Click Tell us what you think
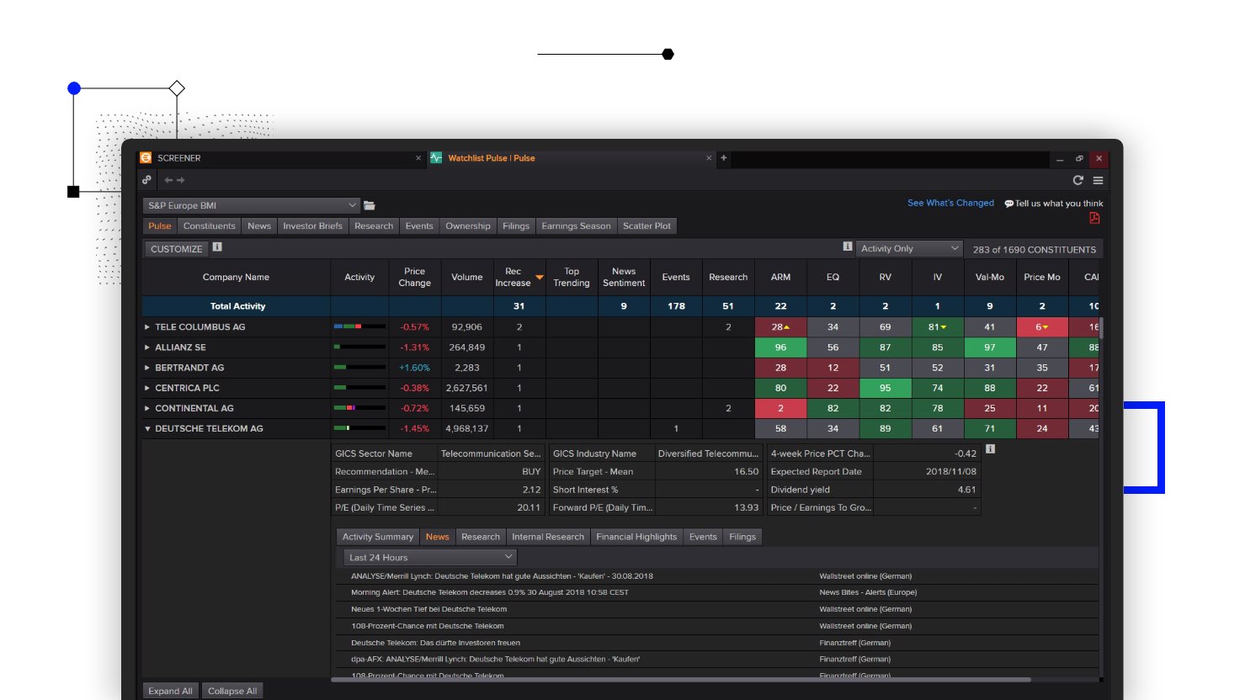 point(1059,204)
